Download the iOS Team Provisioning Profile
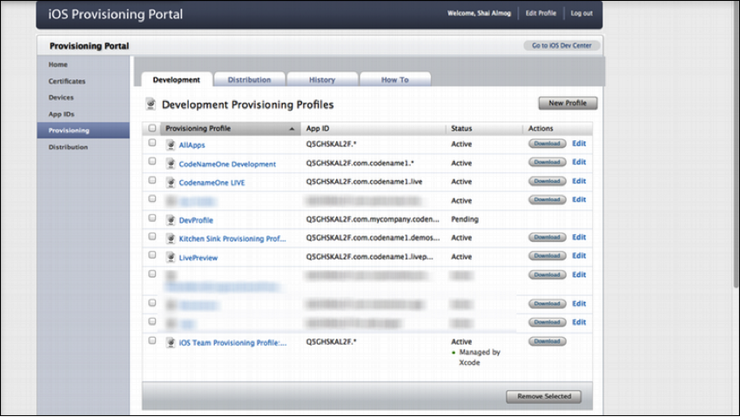This screenshot has width=740, height=417. point(547,341)
